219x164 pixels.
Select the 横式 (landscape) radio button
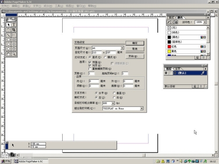pos(105,57)
